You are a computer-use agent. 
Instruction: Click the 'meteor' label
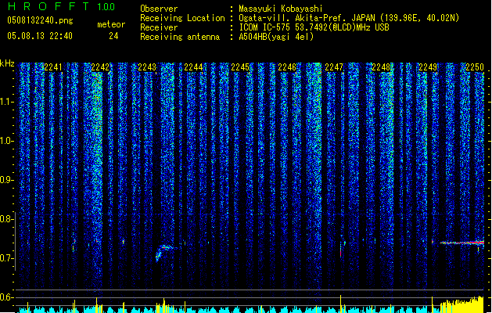pyautogui.click(x=111, y=24)
